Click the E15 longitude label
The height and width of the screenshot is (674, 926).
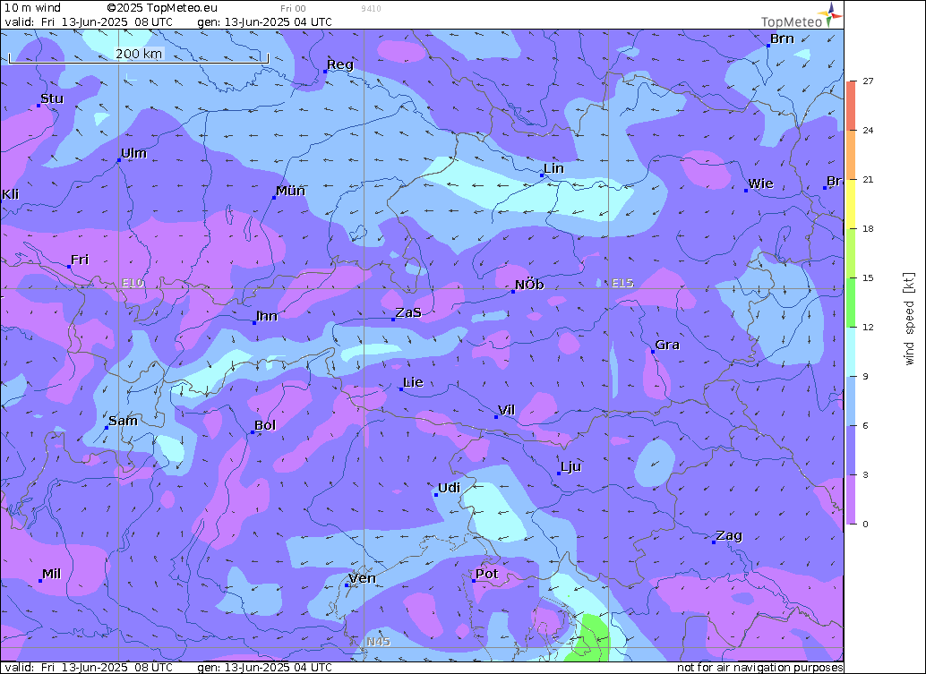[x=622, y=283]
